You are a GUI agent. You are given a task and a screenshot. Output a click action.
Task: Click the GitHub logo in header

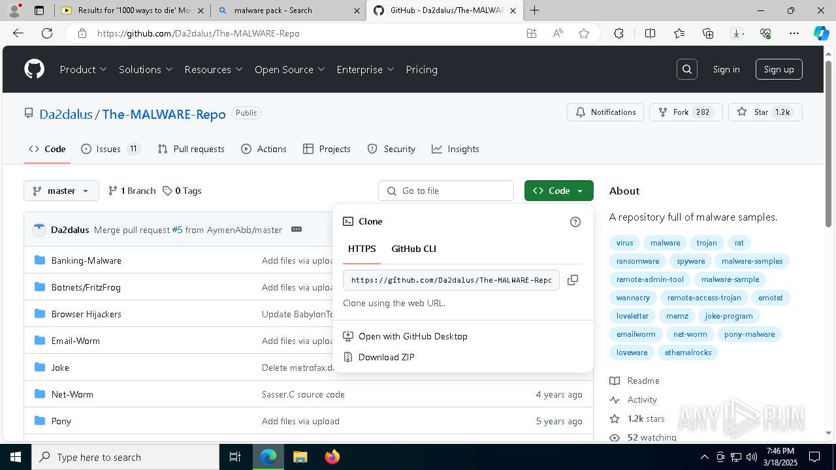coord(34,69)
